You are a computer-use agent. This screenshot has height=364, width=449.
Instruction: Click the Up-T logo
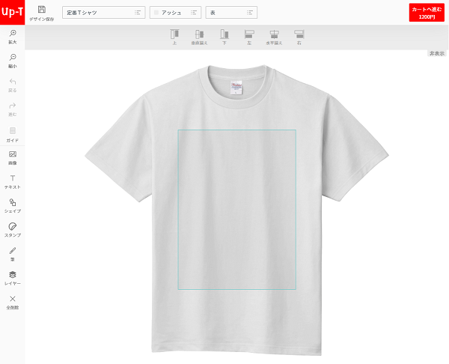tap(12, 12)
